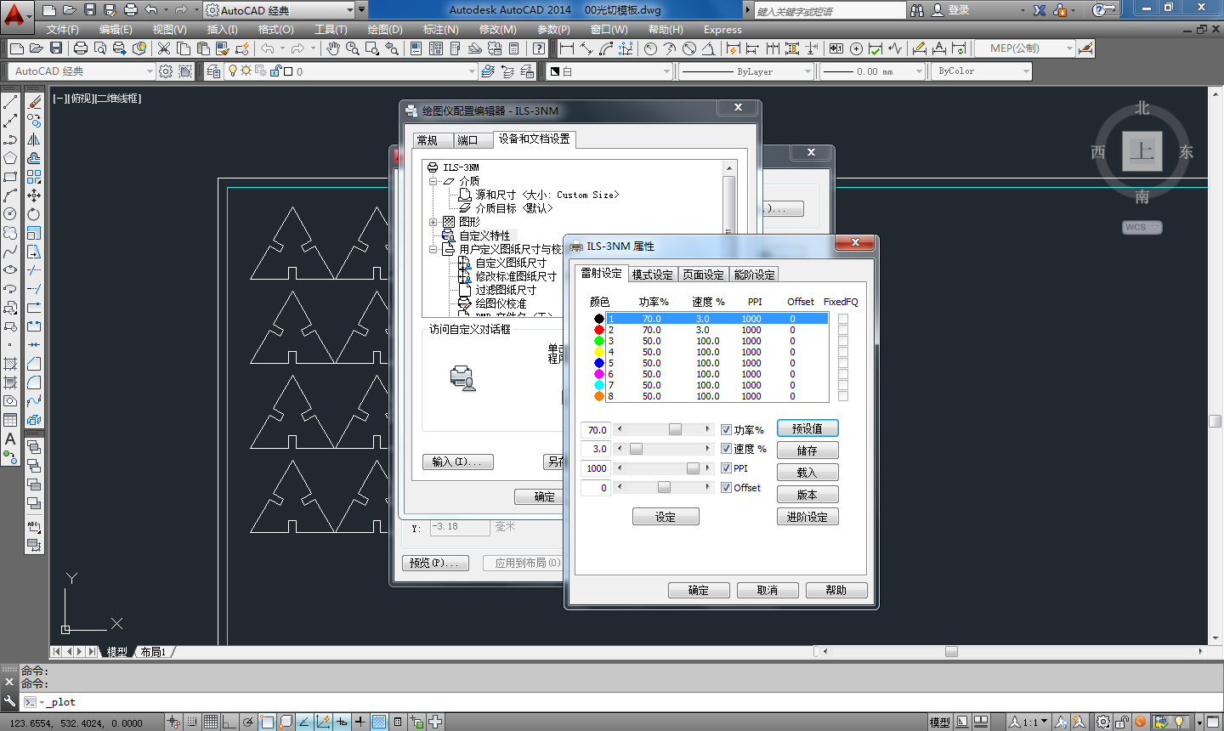Expand the 图形 tree node
This screenshot has height=731, width=1224.
tap(433, 222)
